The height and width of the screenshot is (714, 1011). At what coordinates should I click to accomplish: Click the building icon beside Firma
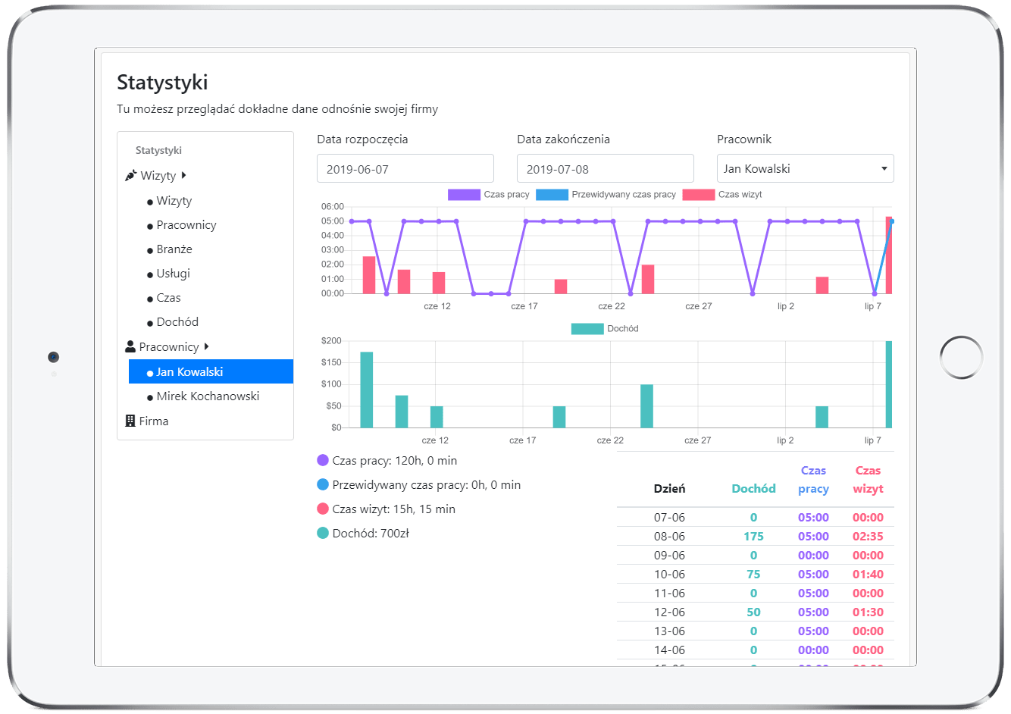click(130, 421)
